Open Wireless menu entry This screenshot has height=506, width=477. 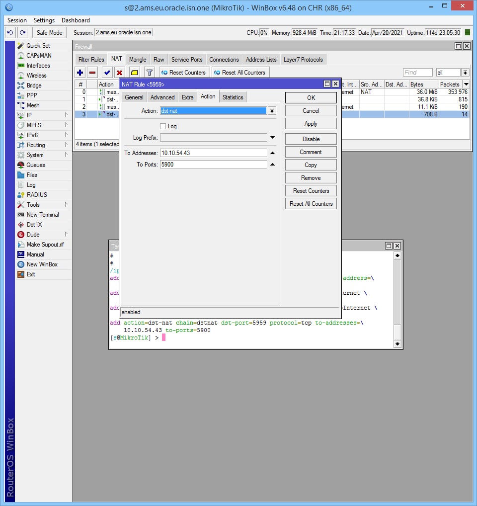coord(36,76)
